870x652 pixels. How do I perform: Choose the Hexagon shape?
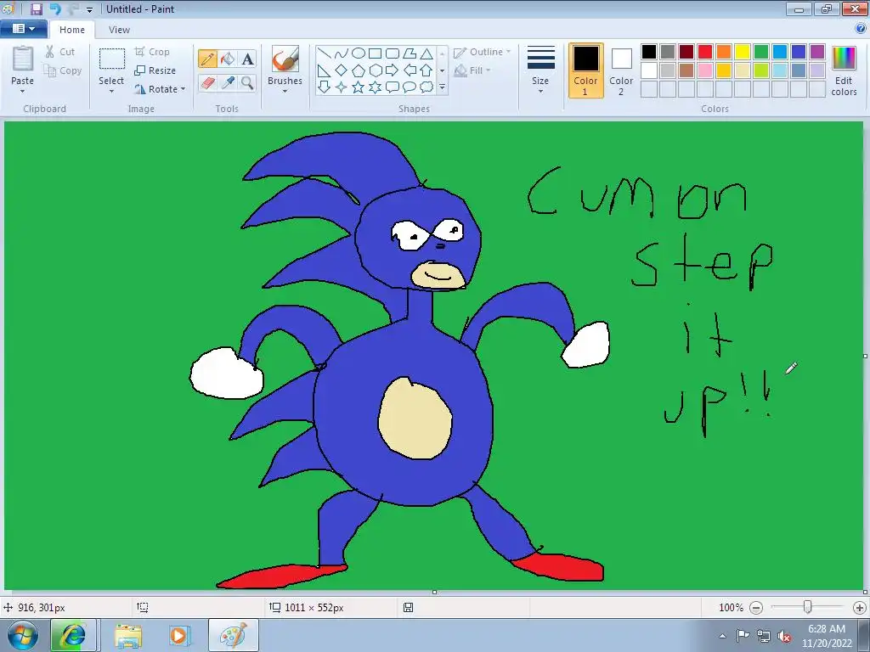point(375,70)
